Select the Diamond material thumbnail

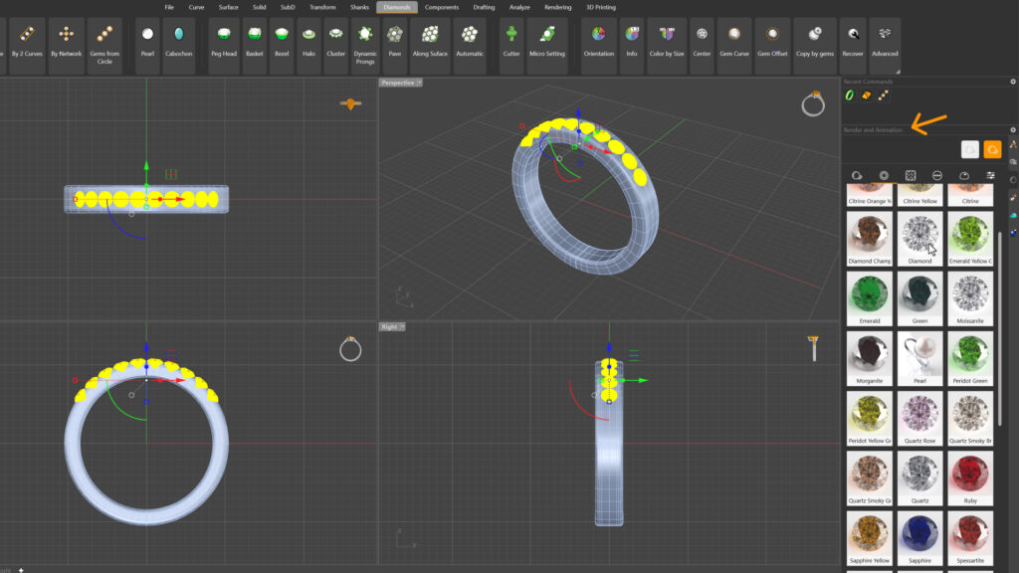pyautogui.click(x=919, y=236)
